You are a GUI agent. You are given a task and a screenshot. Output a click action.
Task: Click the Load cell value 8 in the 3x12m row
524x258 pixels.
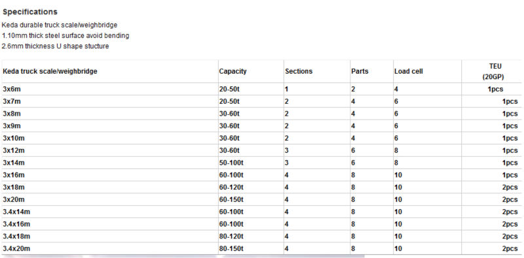[396, 150]
